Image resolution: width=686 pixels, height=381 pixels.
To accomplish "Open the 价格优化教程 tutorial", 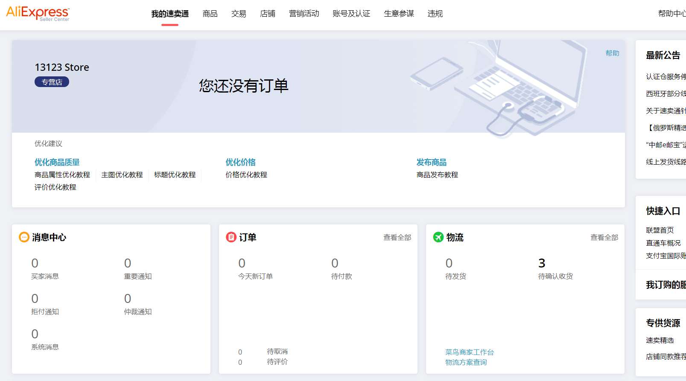I will coord(246,175).
